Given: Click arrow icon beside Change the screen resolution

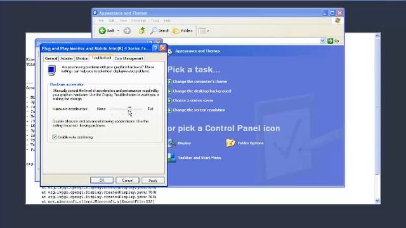Looking at the screenshot, I should pyautogui.click(x=169, y=110).
